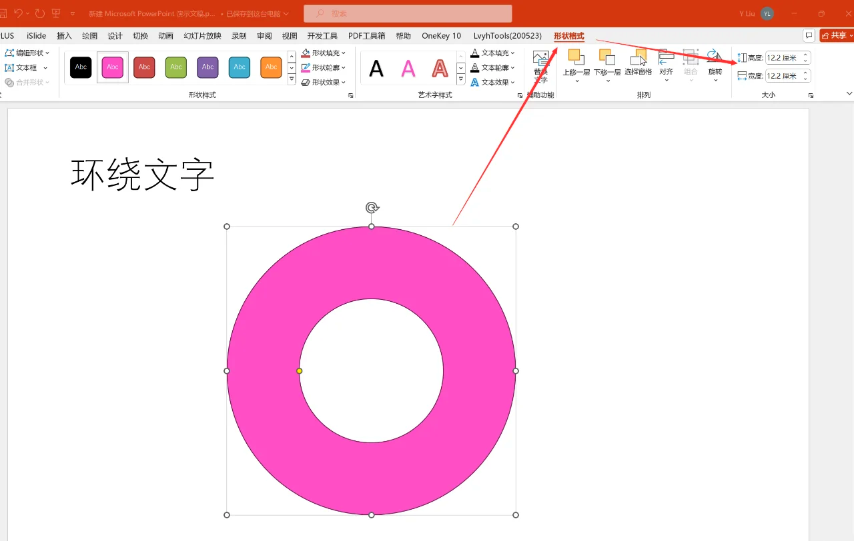Switch to the 设计 tab

[115, 36]
